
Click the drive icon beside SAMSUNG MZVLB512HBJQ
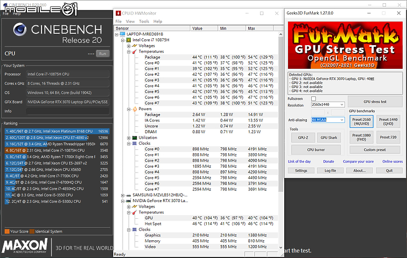click(129, 195)
